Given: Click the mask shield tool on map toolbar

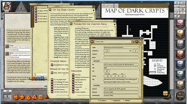Looking at the screenshot, I should tap(104, 6).
